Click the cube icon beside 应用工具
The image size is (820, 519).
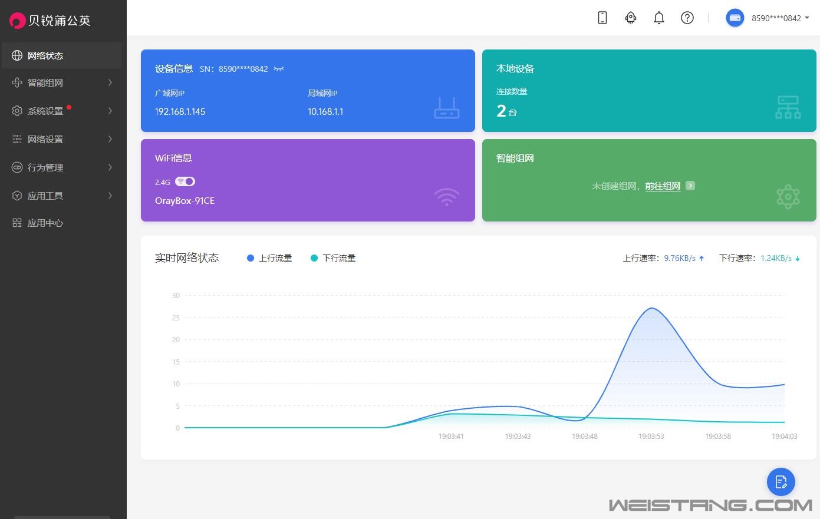17,196
